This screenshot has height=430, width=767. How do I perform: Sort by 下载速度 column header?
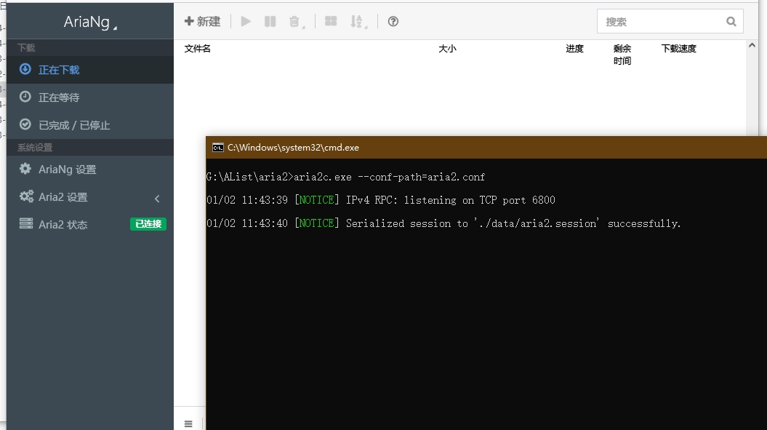tap(678, 49)
